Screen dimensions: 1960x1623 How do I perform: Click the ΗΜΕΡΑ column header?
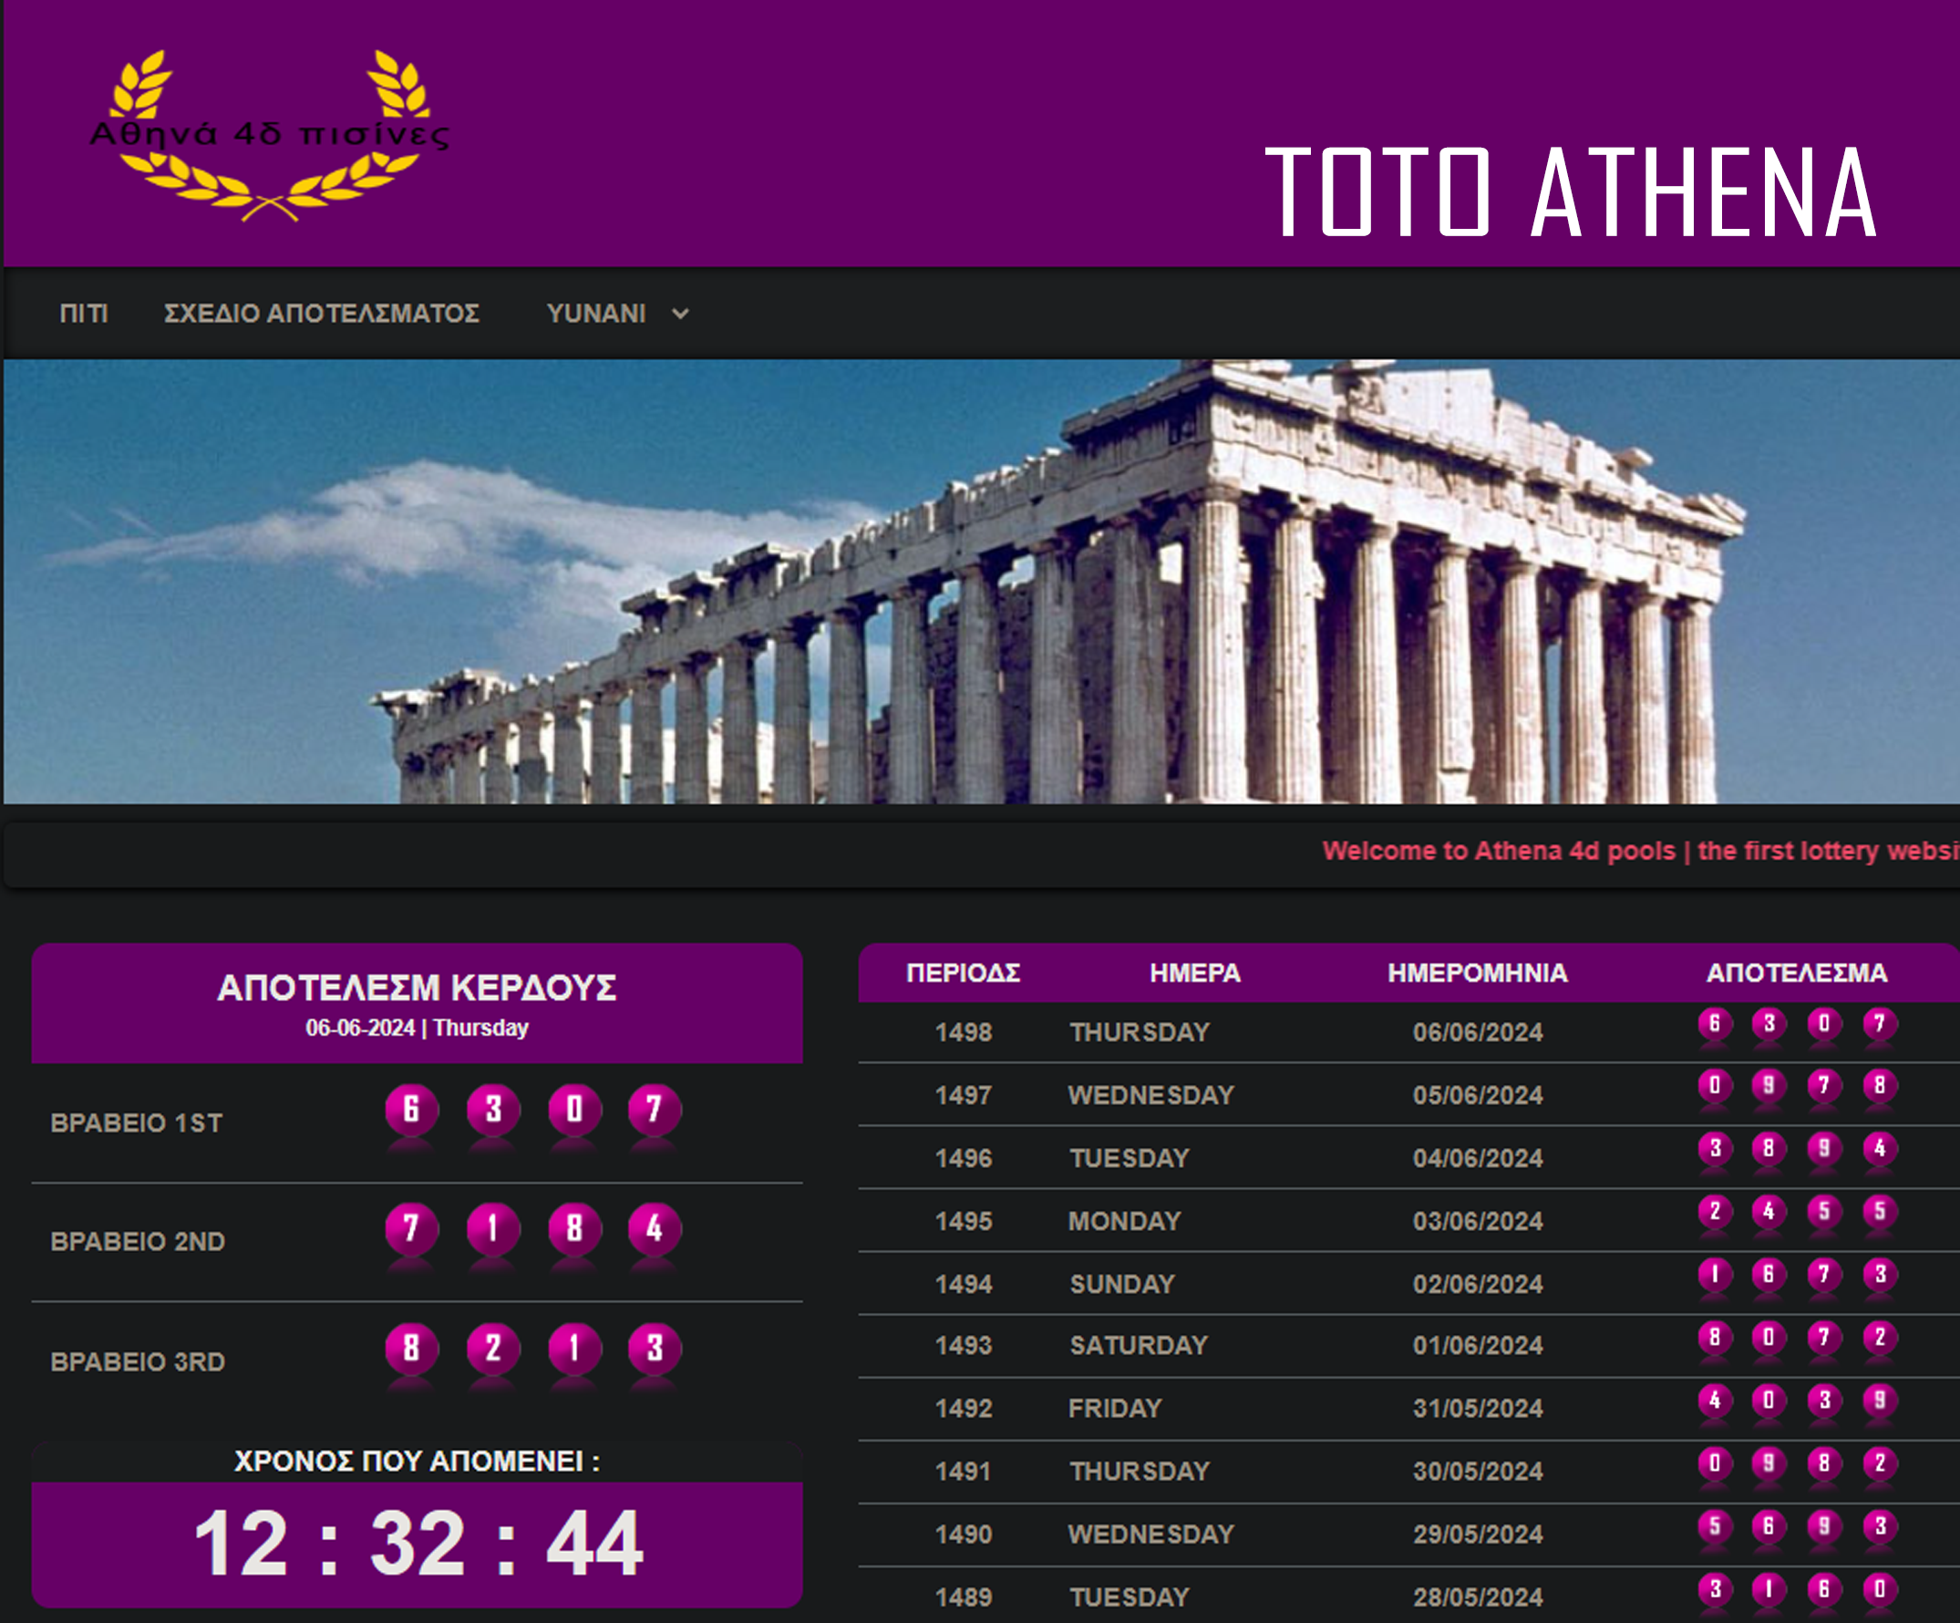click(x=1194, y=974)
